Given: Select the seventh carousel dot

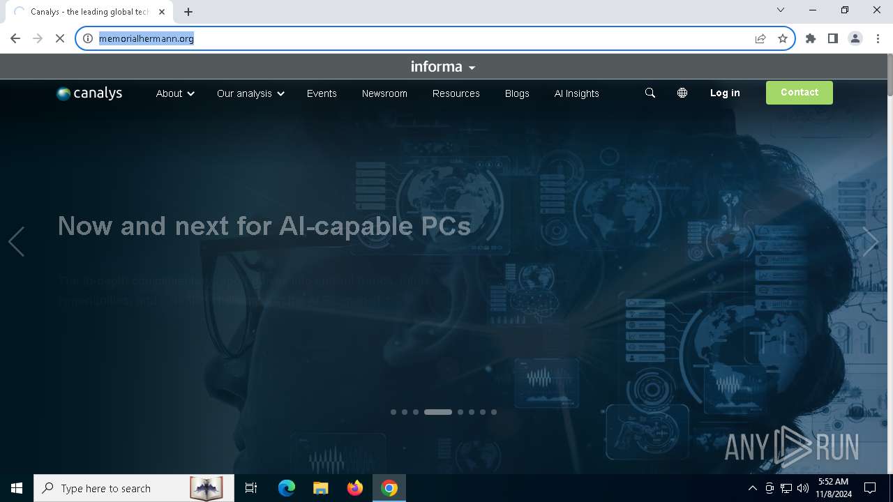Looking at the screenshot, I should [483, 412].
